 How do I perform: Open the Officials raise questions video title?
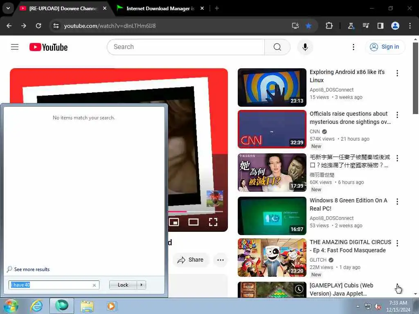(350, 118)
